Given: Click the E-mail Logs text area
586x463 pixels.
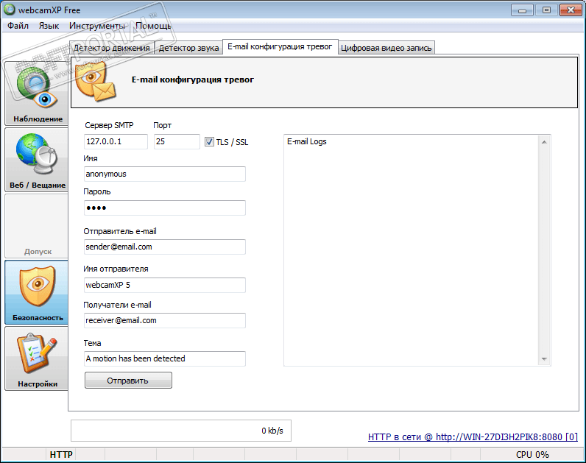Looking at the screenshot, I should click(x=411, y=250).
